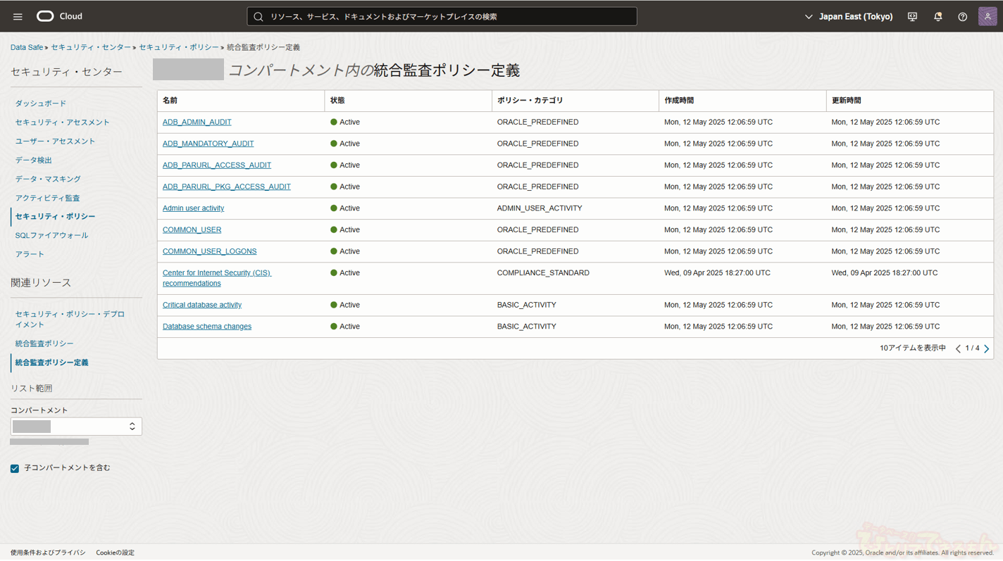Go to next page of results
Viewport: 1003px width, 561px height.
click(x=987, y=348)
